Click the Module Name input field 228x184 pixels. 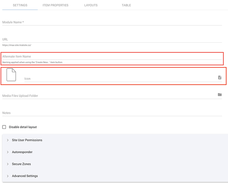[110, 22]
